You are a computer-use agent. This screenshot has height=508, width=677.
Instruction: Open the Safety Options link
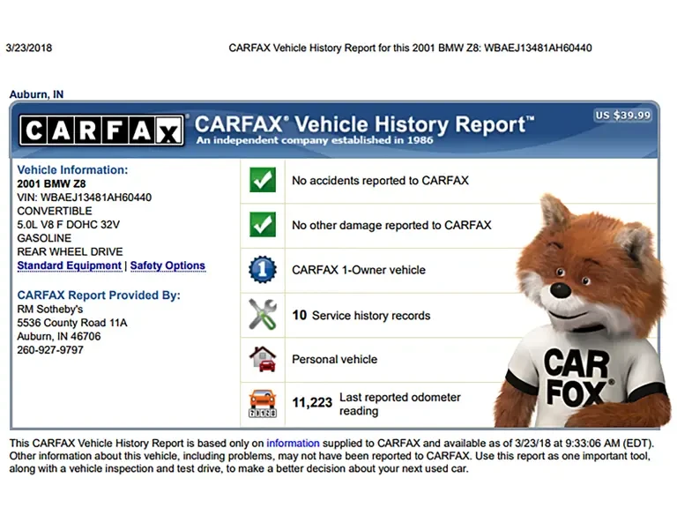coord(167,265)
